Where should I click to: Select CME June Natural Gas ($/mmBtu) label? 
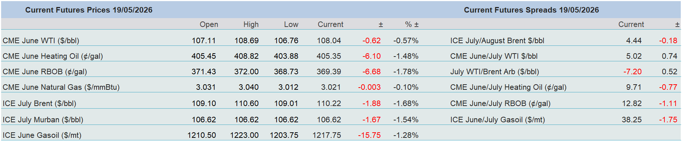[61, 87]
